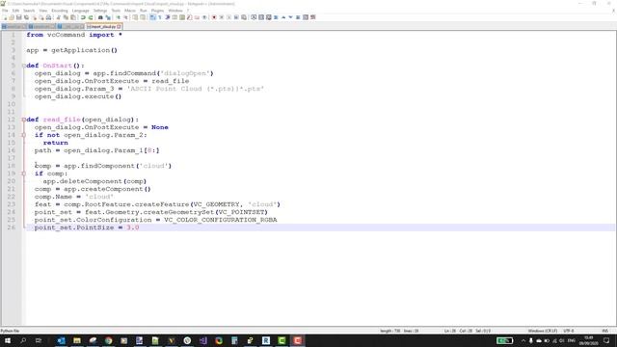Click the Playback macro icon
Viewport: 617px width, 347px height.
coord(228,17)
